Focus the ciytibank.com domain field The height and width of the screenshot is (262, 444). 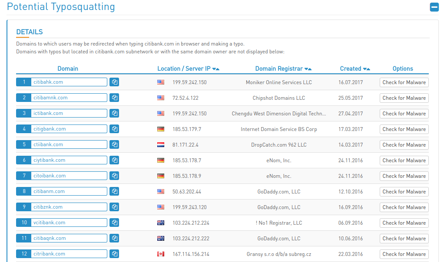(x=69, y=160)
